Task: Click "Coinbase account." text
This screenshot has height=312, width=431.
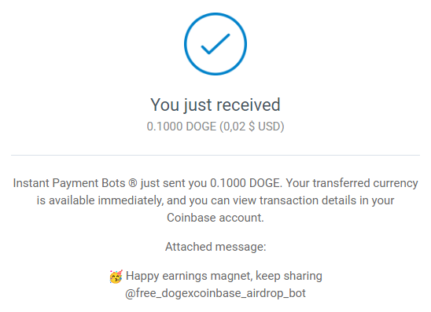Action: [x=215, y=218]
